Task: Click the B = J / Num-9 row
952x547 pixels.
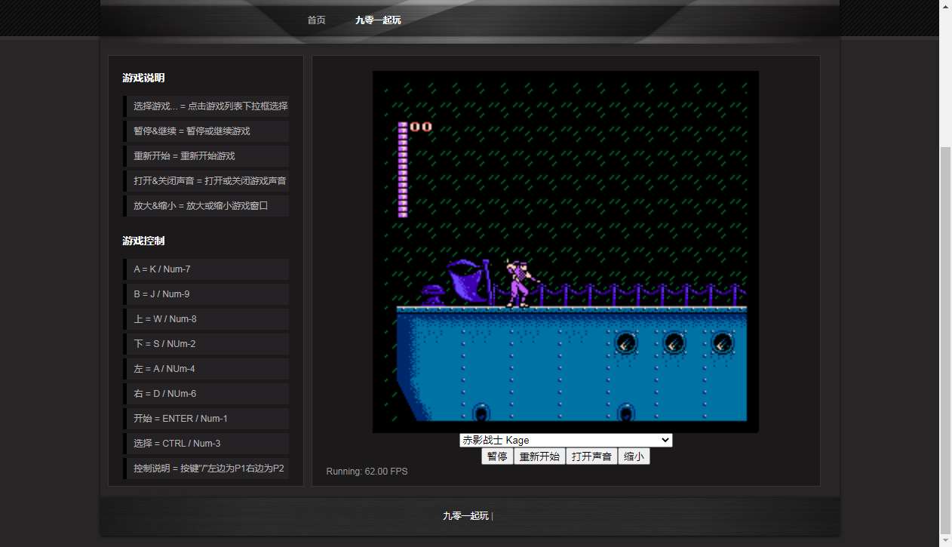Action: pos(206,294)
